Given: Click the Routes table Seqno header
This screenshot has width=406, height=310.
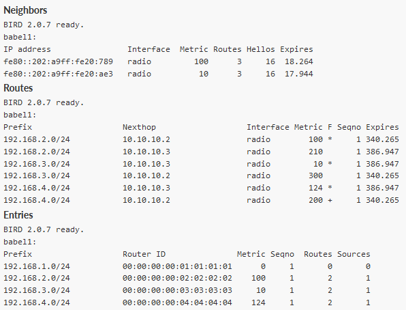Looking at the screenshot, I should pos(349,127).
